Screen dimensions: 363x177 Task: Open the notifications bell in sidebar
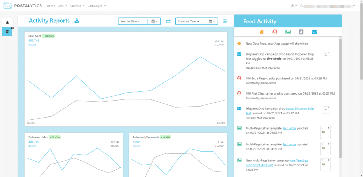[7, 22]
